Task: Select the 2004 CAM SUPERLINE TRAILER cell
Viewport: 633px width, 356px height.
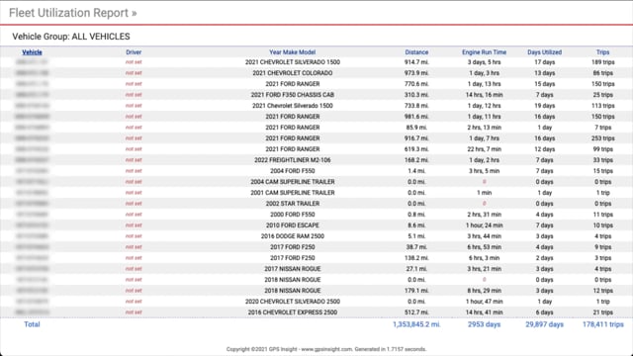Action: (293, 182)
